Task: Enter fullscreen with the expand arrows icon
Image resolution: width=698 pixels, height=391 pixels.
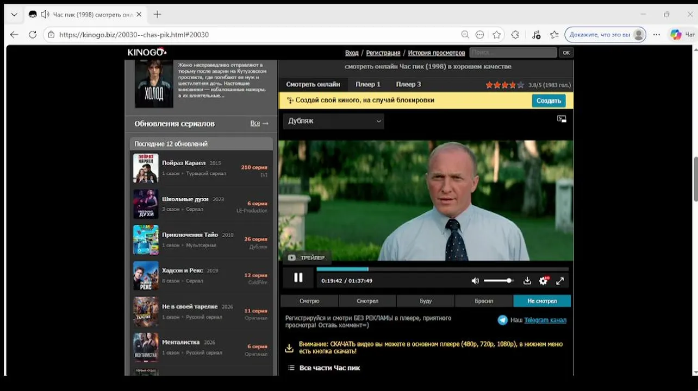Action: [560, 281]
